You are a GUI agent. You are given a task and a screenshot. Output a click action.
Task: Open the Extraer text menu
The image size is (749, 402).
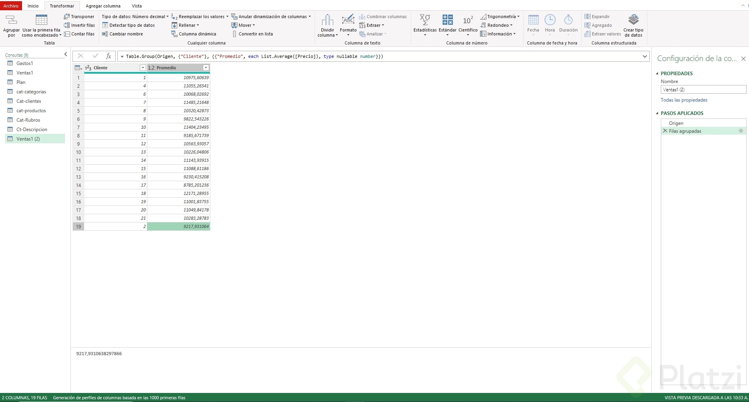(x=371, y=25)
